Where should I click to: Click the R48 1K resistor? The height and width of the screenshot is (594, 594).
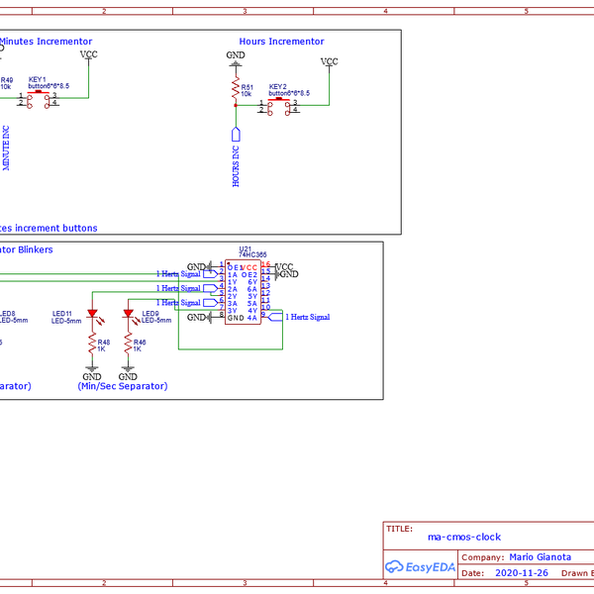point(92,345)
